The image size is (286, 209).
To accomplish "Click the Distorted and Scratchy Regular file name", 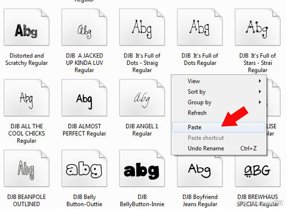I will tap(27, 59).
